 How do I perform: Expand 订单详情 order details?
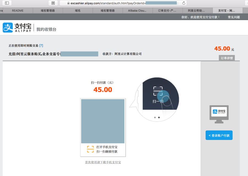click(227, 58)
